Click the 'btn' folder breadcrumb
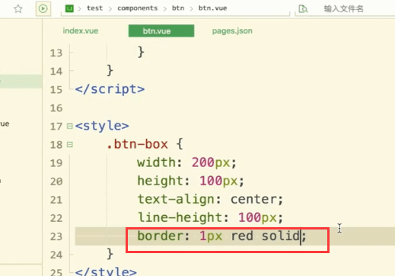The width and height of the screenshot is (395, 276). pyautogui.click(x=178, y=8)
